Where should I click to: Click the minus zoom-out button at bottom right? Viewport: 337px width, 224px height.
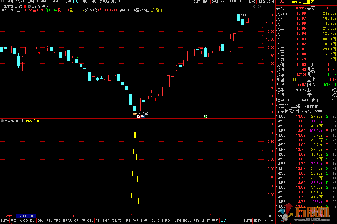272,221
